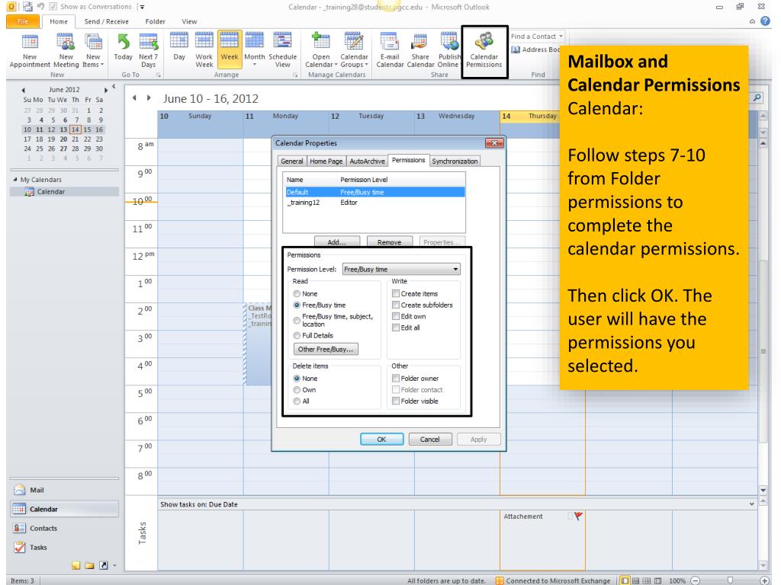Go forward to next week arrow

tap(149, 98)
